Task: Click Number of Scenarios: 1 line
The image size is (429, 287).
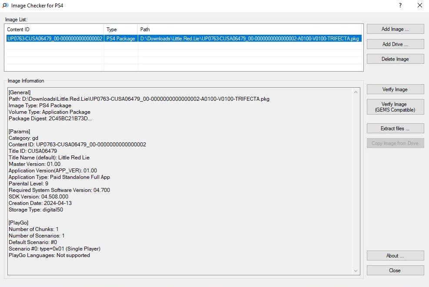Action: point(37,236)
